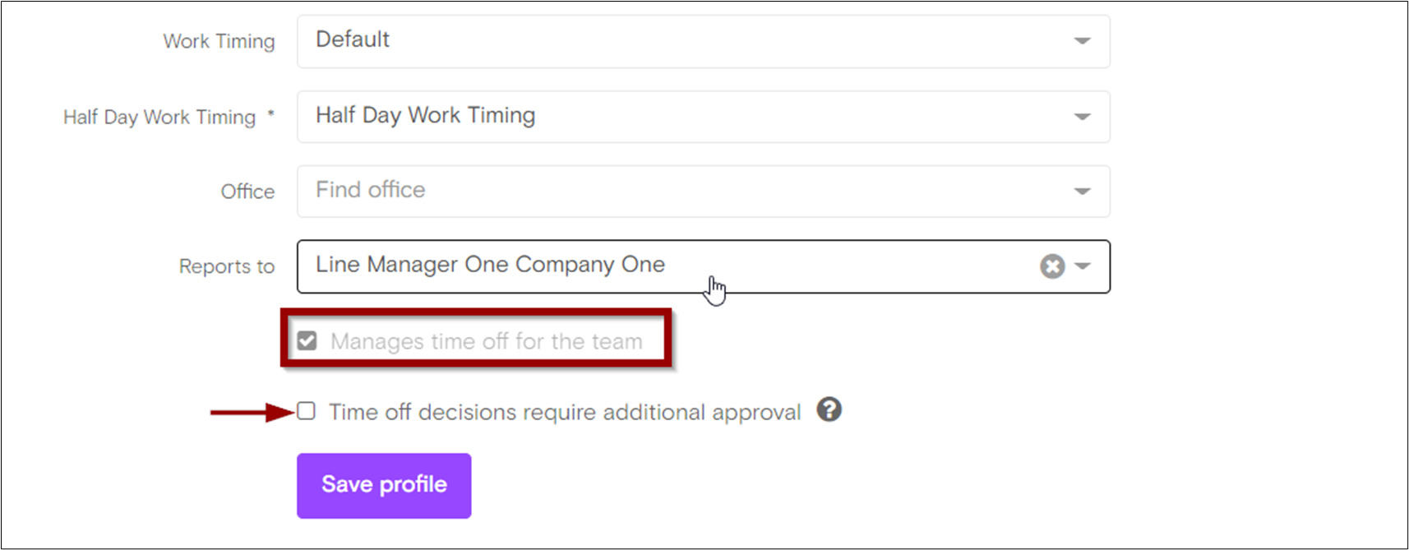Click the Manages time off for the team label
This screenshot has width=1409, height=550.
(486, 341)
